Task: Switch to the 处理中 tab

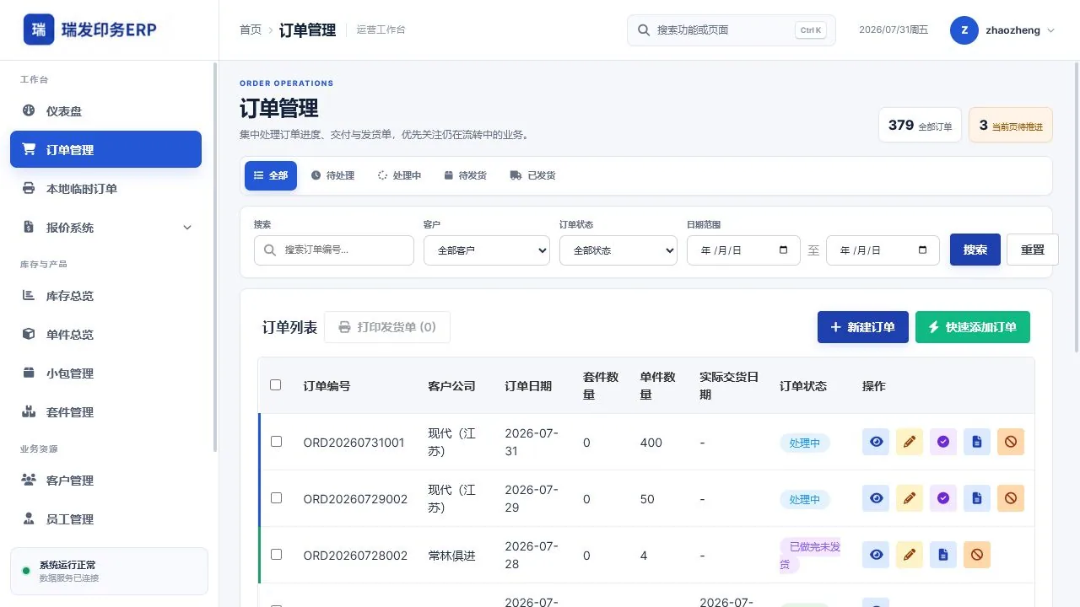Action: [x=399, y=175]
